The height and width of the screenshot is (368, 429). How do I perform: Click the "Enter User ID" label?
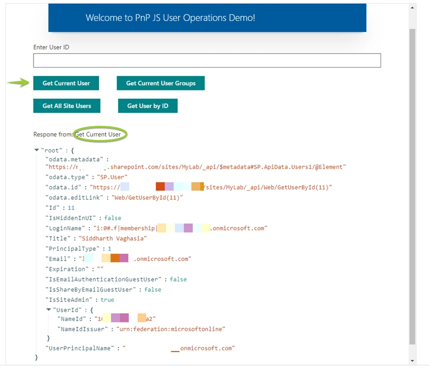pyautogui.click(x=51, y=47)
